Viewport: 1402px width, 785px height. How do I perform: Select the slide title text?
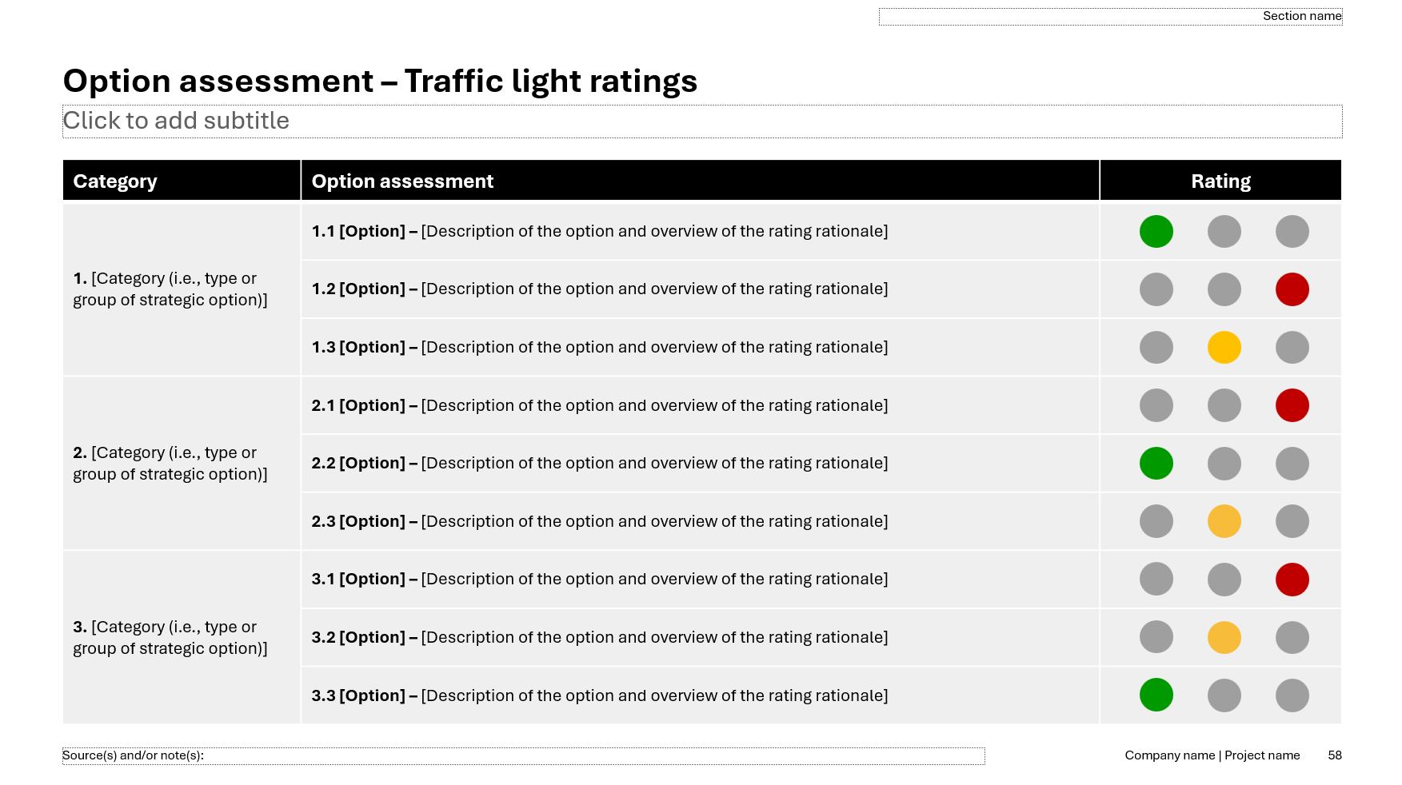380,82
